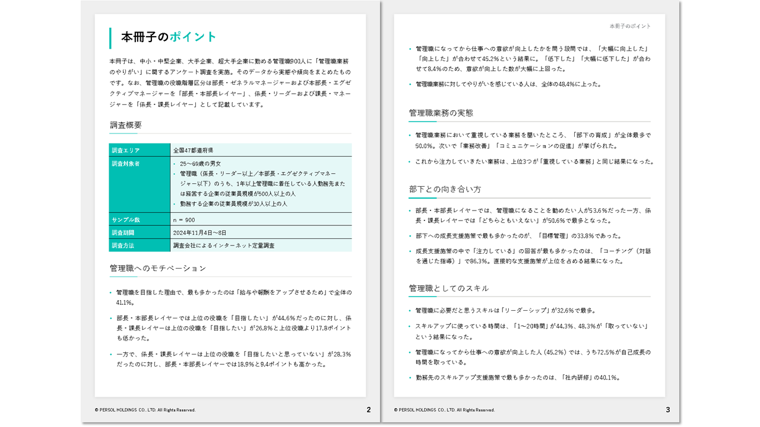Click the date 2024年11月4日〜8日 cell
Screen dimensions: 760x427
pyautogui.click(x=199, y=232)
